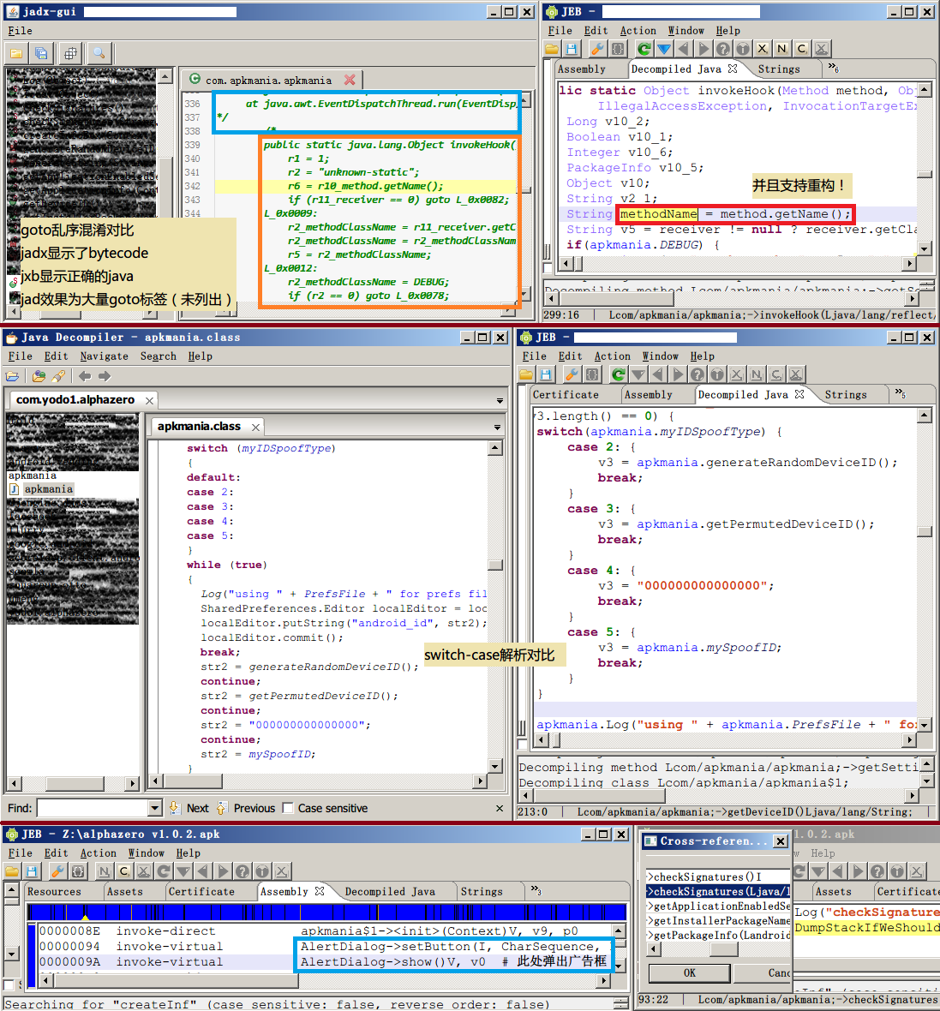
Task: Click play forward arrow in bottom JEB toolbar
Action: (223, 871)
